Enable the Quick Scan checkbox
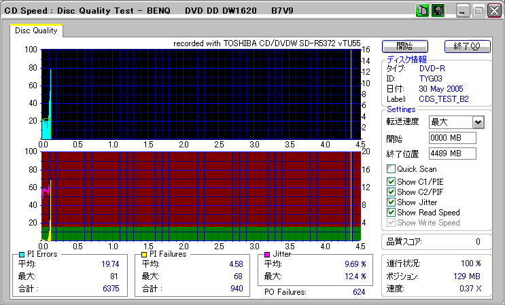This screenshot has height=305, width=505. coord(391,169)
